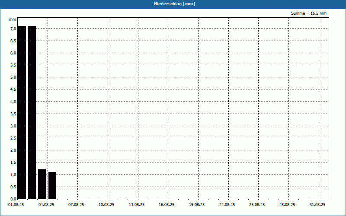This screenshot has height=216, width=346.
Task: Click the mm unit label on axis
Action: point(13,19)
